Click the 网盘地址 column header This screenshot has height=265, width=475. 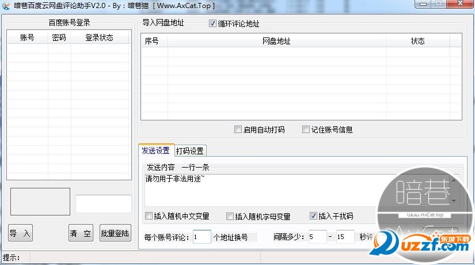276,41
